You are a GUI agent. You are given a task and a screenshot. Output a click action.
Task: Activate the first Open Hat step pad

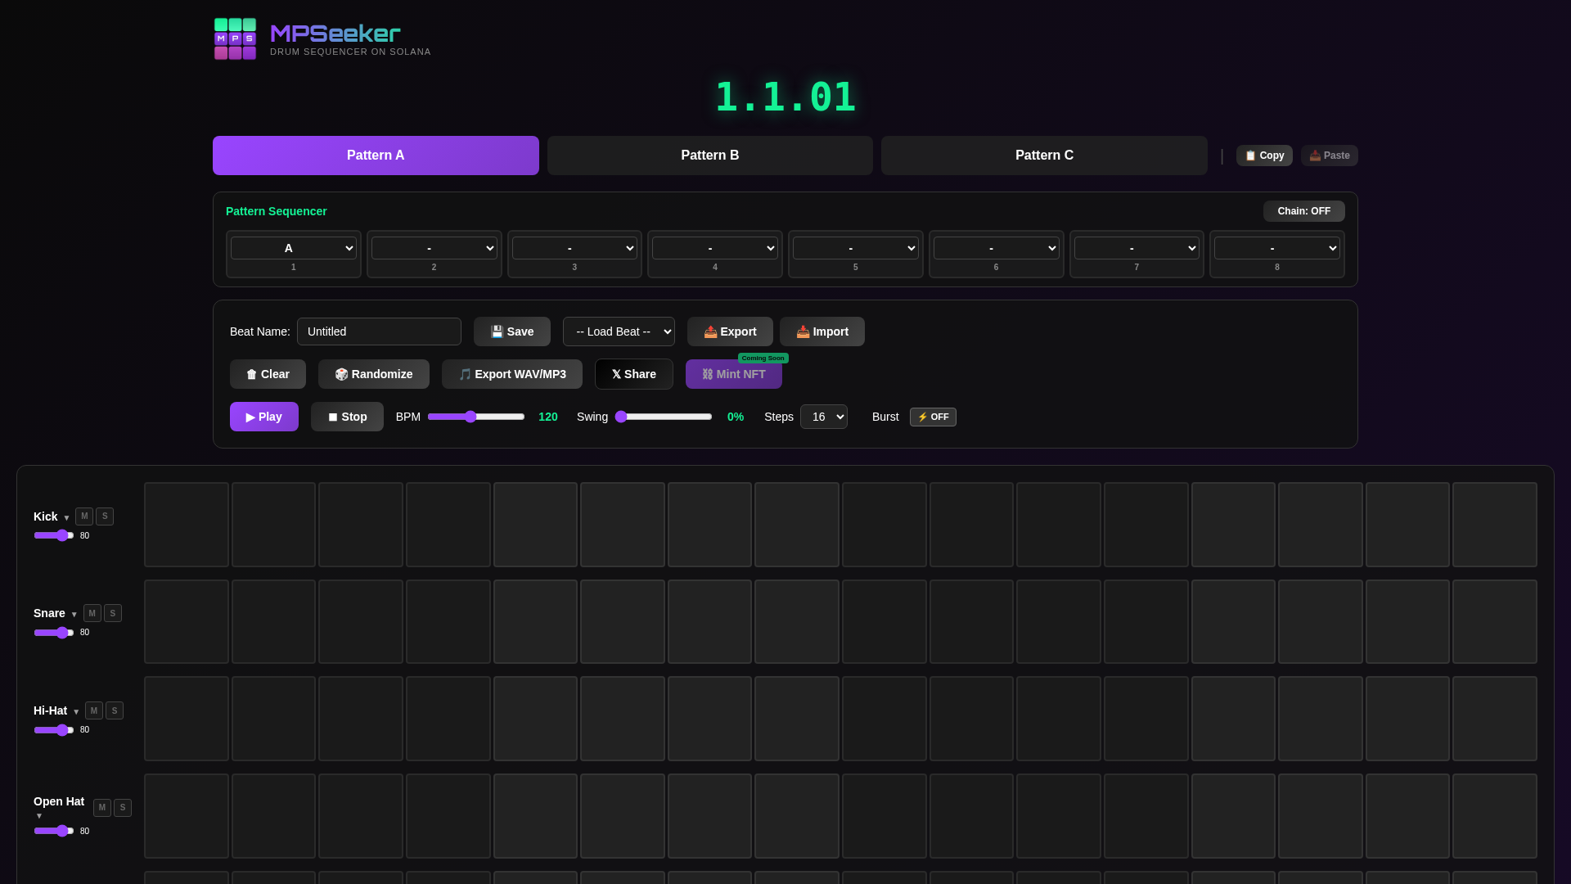click(187, 816)
